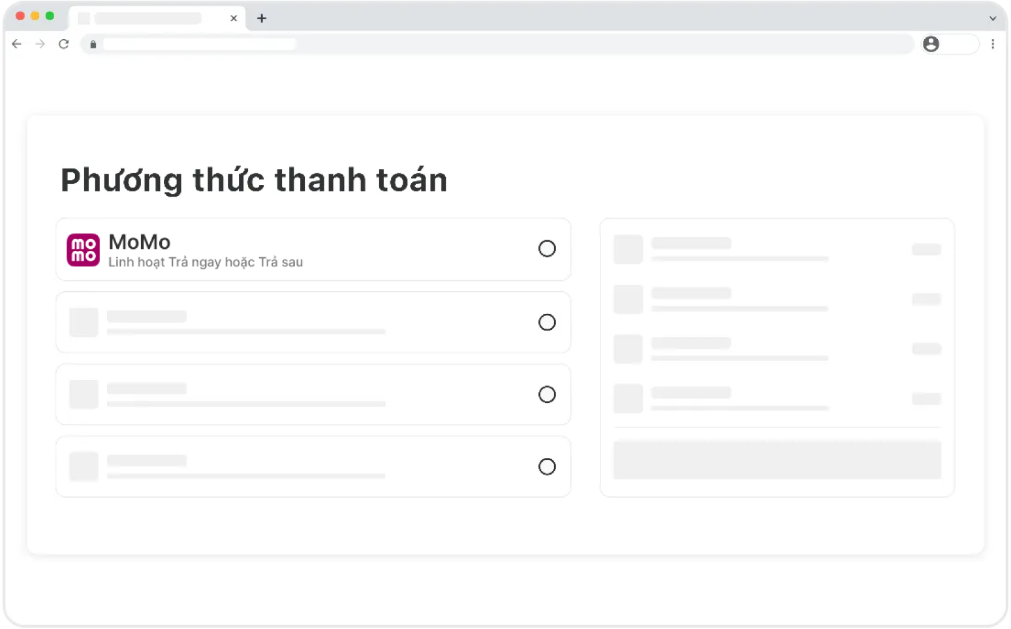Click the padlock site security icon
Image resolution: width=1011 pixels, height=629 pixels.
(93, 44)
